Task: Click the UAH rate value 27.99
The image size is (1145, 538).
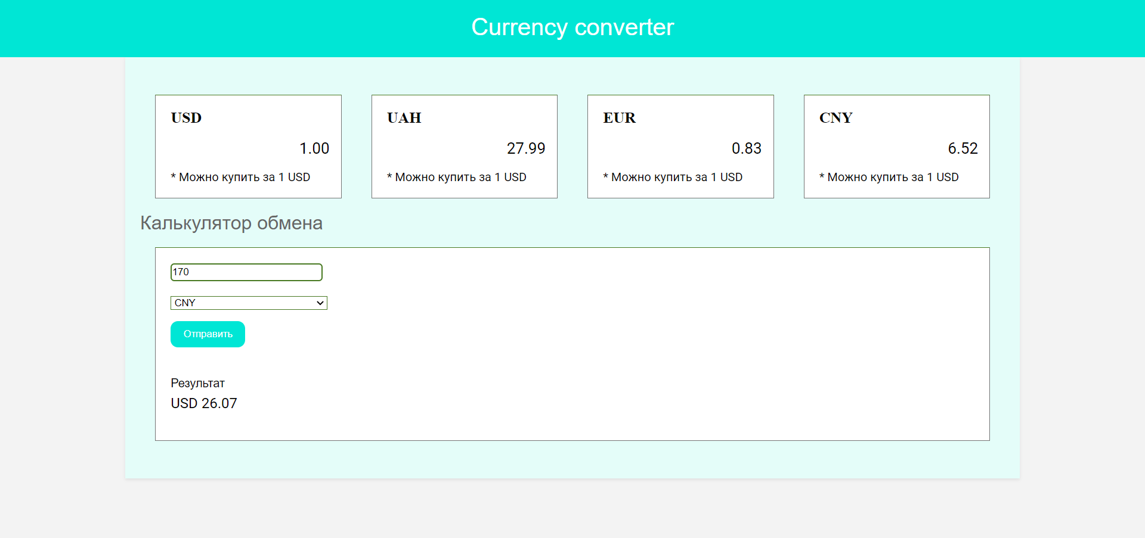Action: coord(526,148)
